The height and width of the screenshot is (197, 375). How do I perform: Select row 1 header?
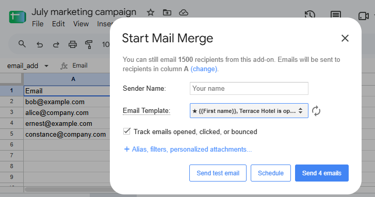(11, 91)
